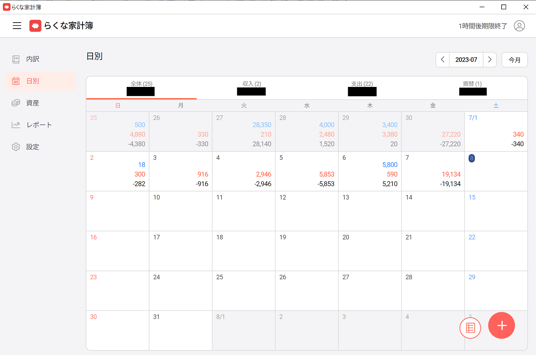
Task: Click the 資産 coins icon in sidebar
Action: [16, 103]
